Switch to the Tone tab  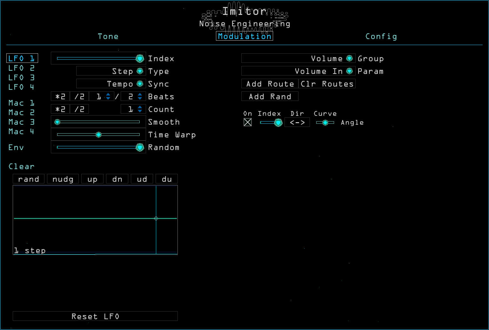[108, 36]
